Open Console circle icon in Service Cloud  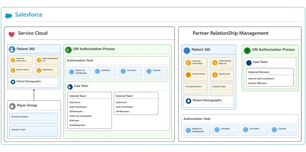tap(149, 71)
